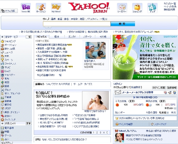Select the image search tab
178x144 pixels.
(x=53, y=19)
